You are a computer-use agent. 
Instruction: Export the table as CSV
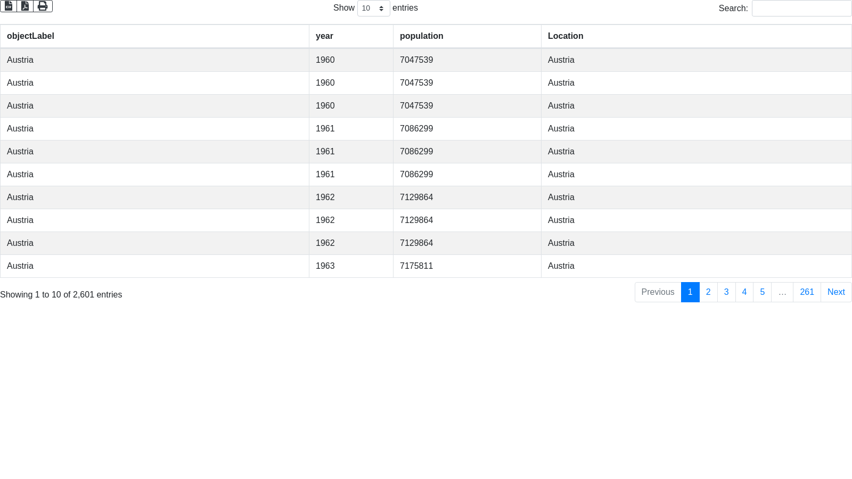[9, 6]
